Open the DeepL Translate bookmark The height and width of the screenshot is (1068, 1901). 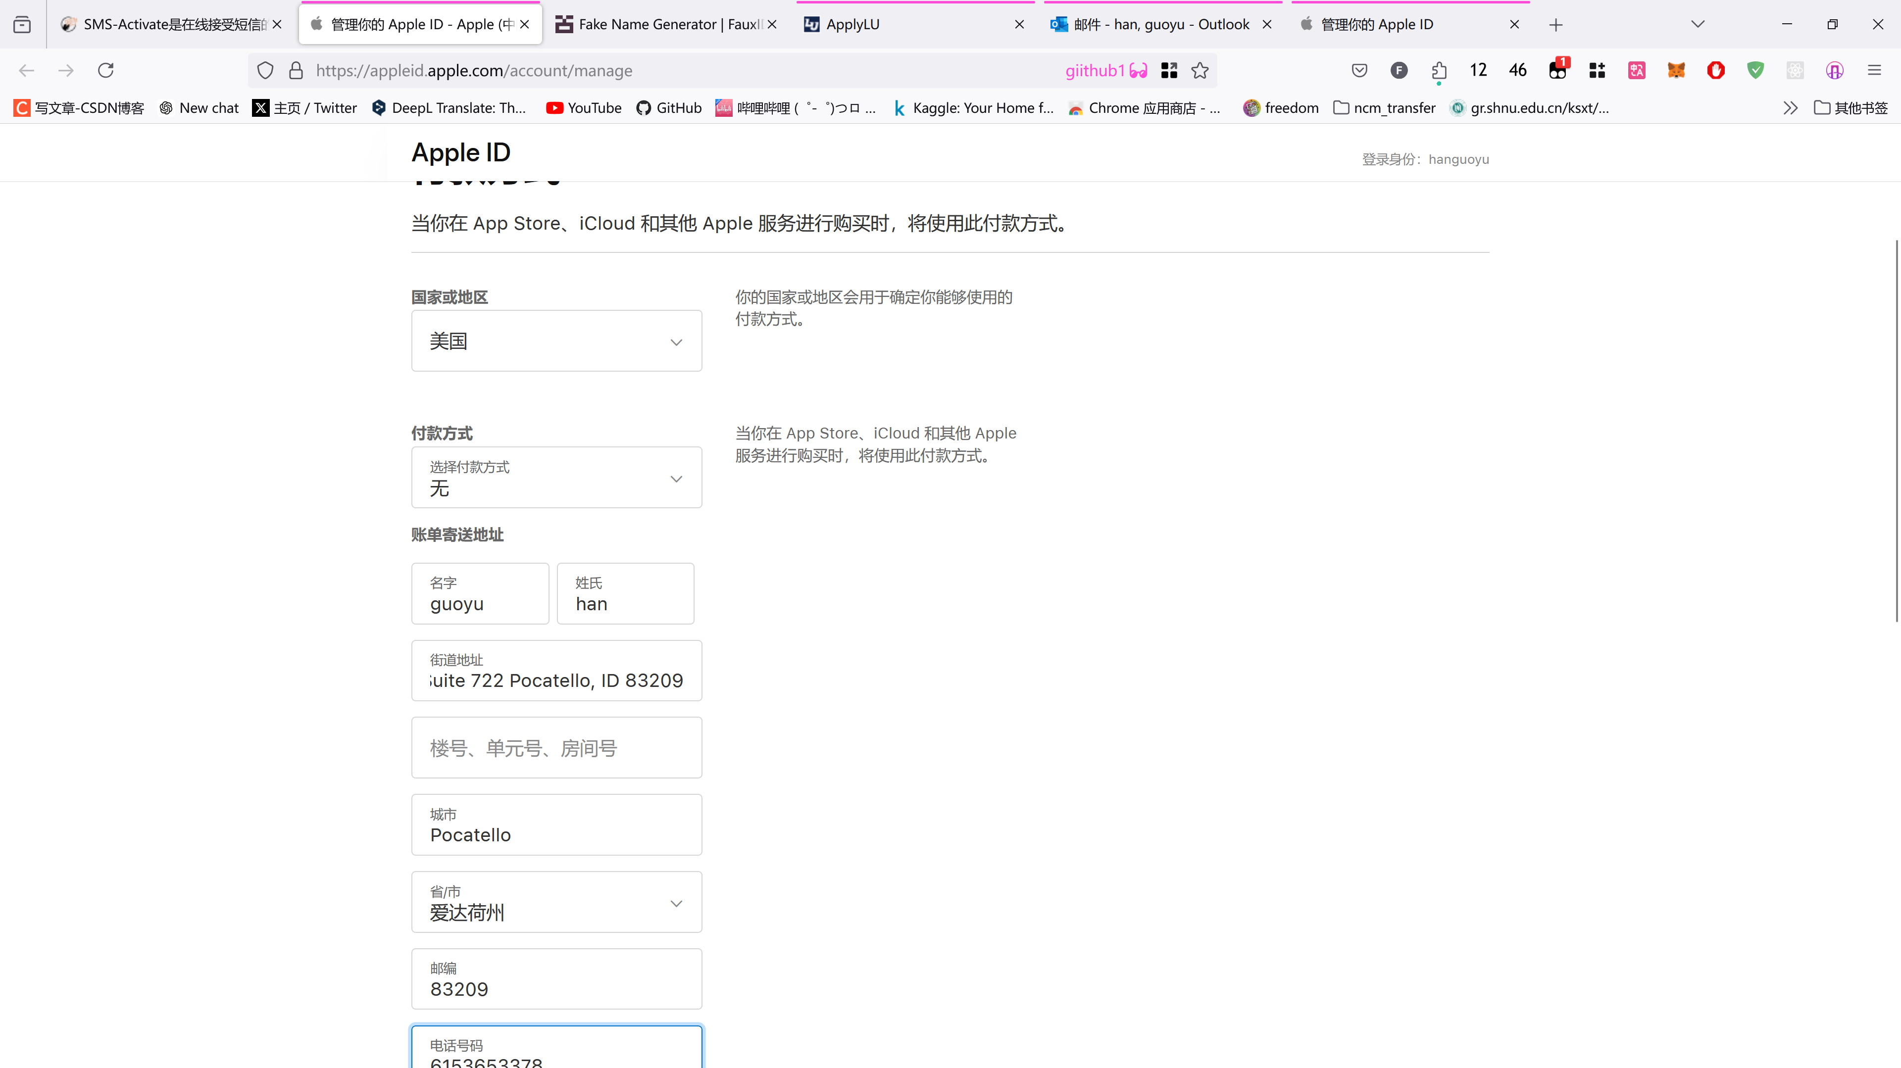point(449,108)
